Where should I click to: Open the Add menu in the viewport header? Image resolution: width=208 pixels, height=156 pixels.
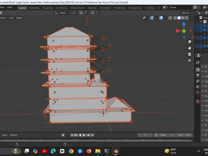point(11,18)
